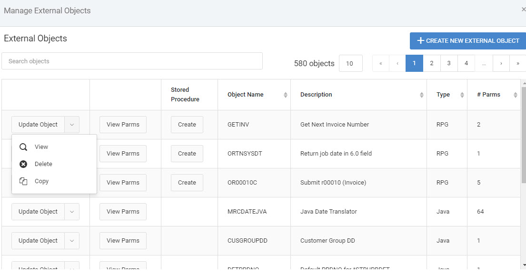This screenshot has width=526, height=275.
Task: Go to next page arrow
Action: click(x=501, y=63)
